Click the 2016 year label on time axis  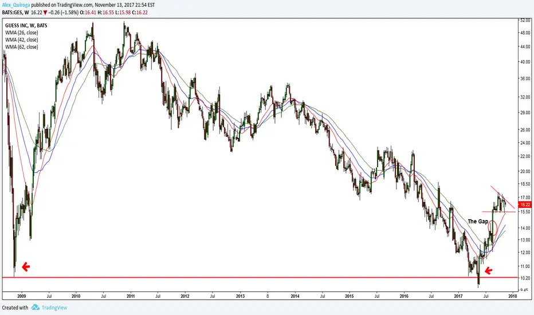coord(404,296)
